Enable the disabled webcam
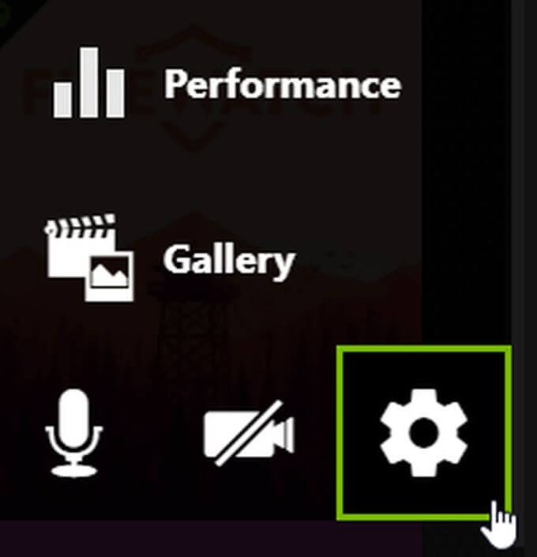This screenshot has height=557, width=537. tap(249, 433)
